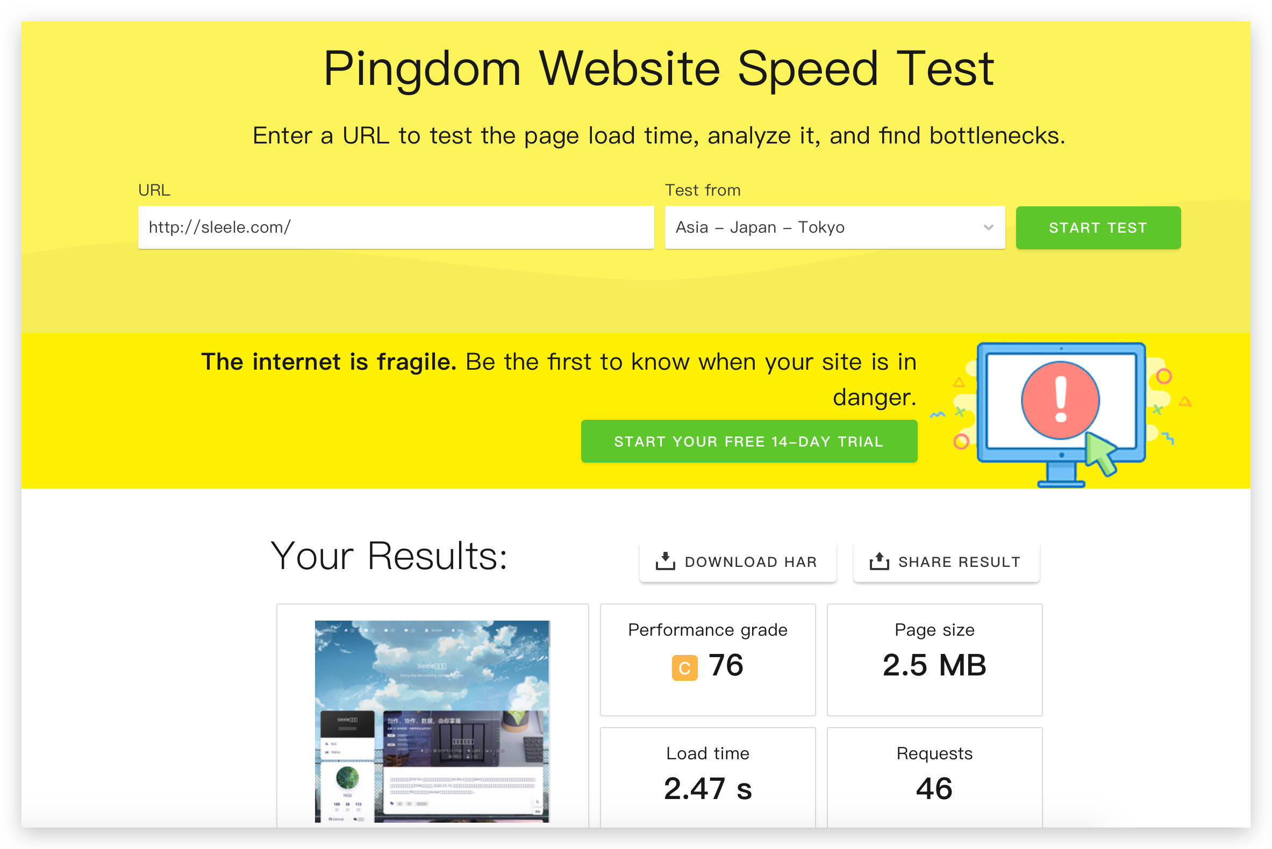Select the Asia Japan Tokyo dropdown option
1272x849 pixels.
[832, 227]
